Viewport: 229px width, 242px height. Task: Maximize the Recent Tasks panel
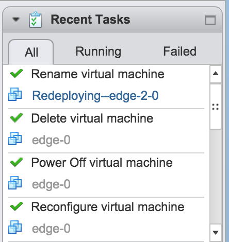coord(210,20)
